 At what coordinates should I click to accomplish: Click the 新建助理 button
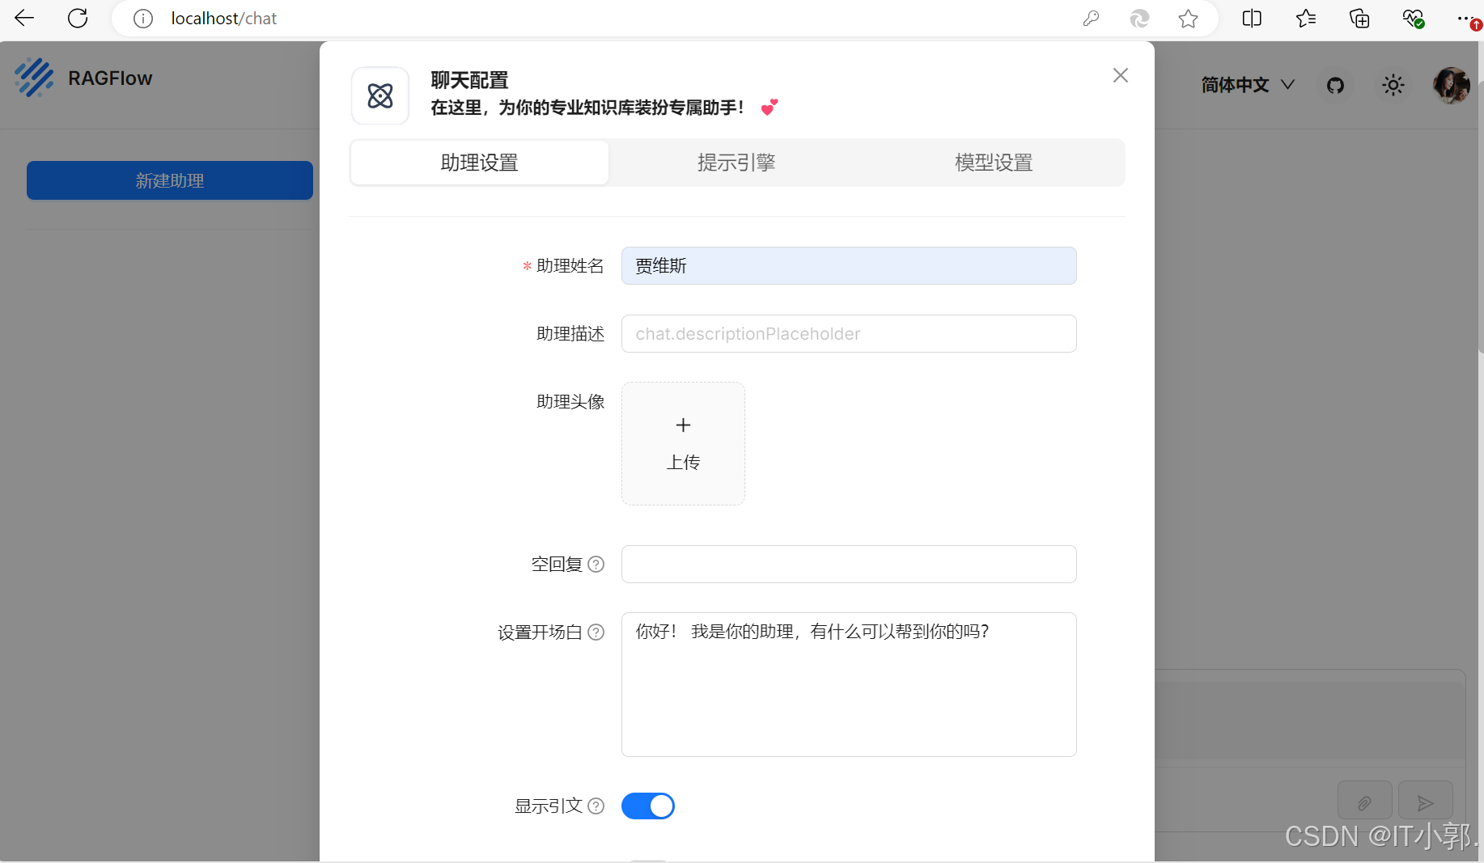(169, 180)
